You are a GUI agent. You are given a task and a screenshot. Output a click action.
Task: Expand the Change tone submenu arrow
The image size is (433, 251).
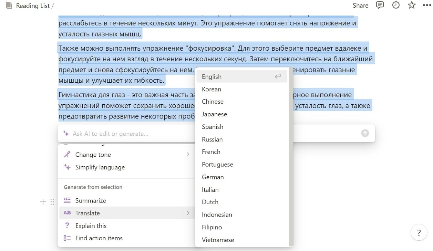[x=188, y=155]
